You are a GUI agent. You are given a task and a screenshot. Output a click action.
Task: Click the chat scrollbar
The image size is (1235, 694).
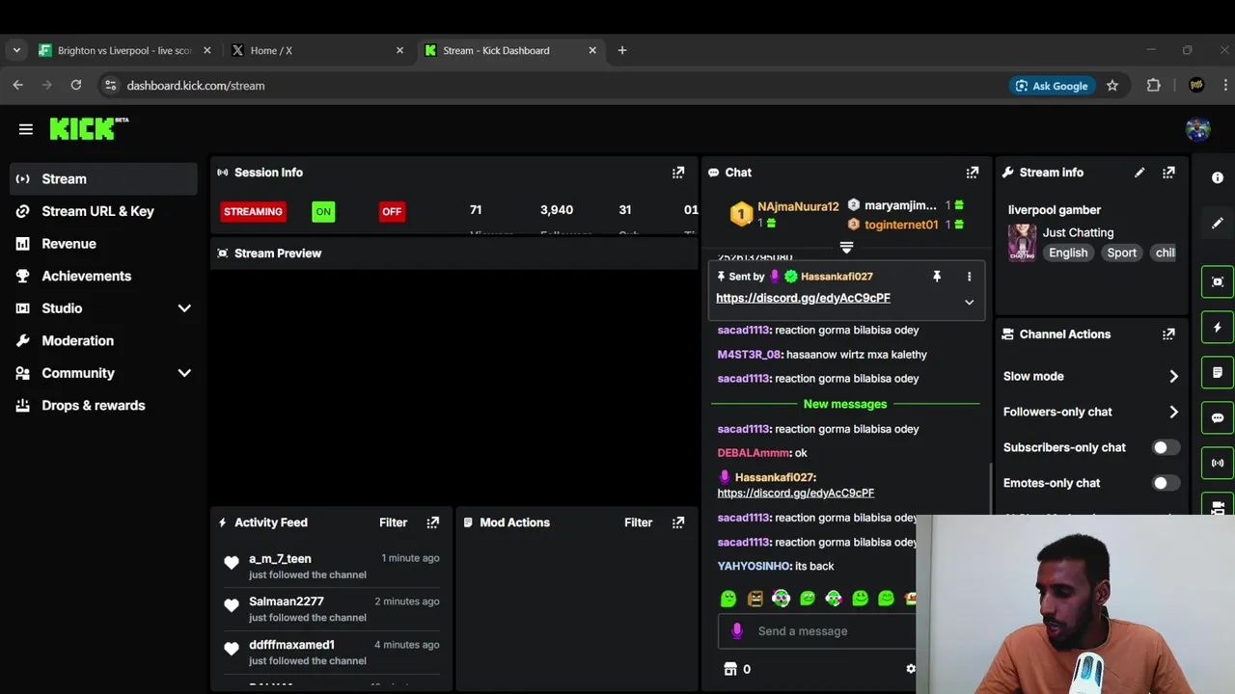tap(990, 489)
